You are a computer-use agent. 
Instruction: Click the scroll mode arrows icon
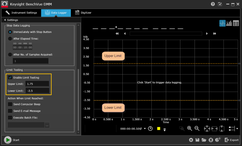pyautogui.click(x=232, y=128)
